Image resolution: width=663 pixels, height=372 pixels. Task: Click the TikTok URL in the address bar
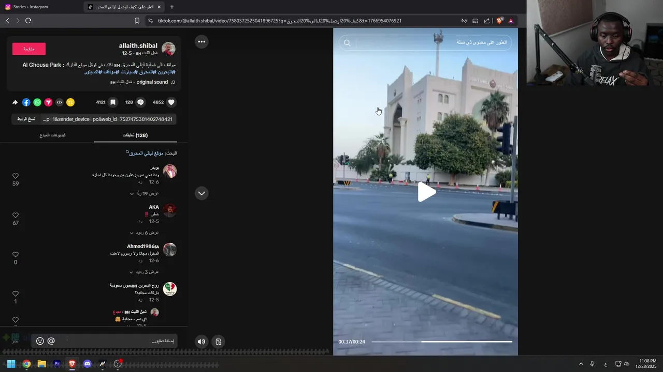click(280, 21)
